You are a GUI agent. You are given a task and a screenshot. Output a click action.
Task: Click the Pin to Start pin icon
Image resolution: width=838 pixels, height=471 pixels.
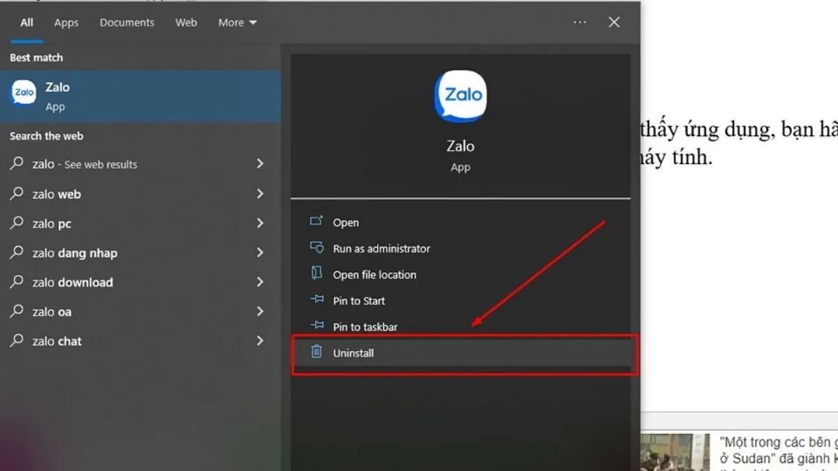click(x=316, y=300)
